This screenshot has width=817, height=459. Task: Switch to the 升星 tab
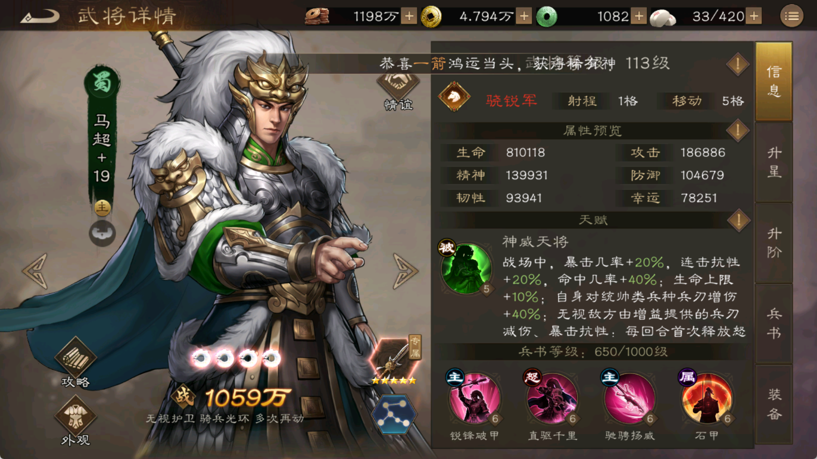click(x=774, y=162)
